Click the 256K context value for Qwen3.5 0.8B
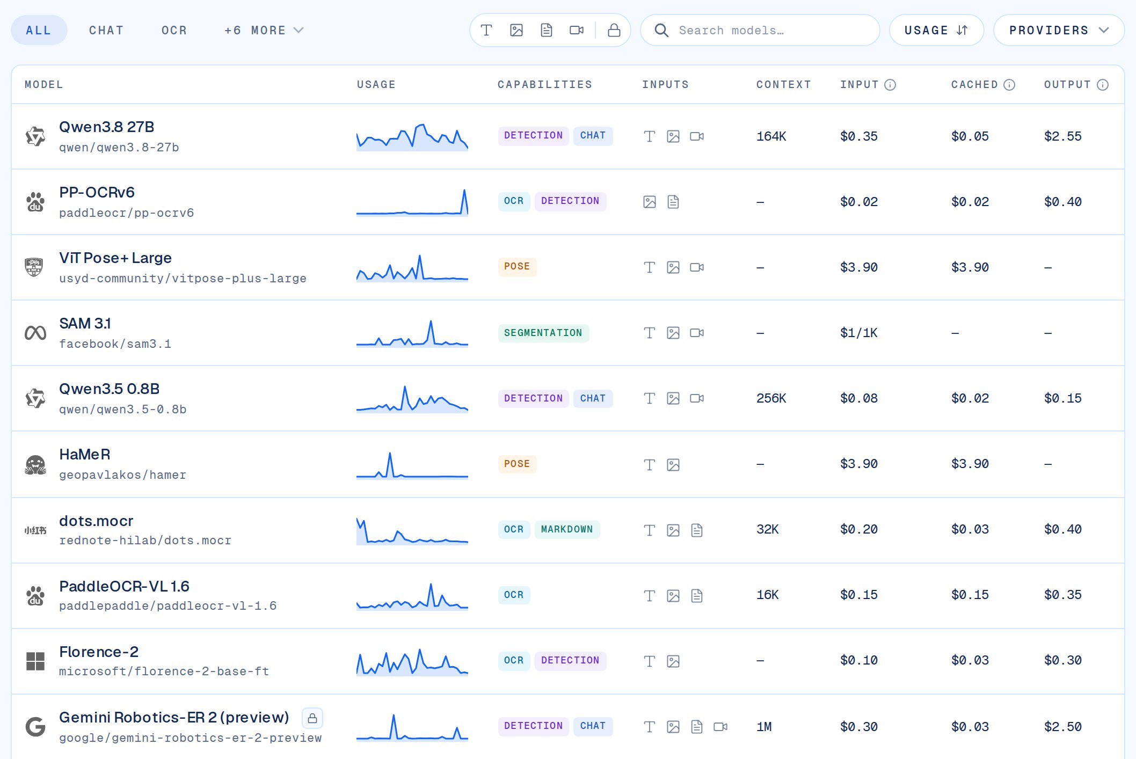 pyautogui.click(x=771, y=398)
